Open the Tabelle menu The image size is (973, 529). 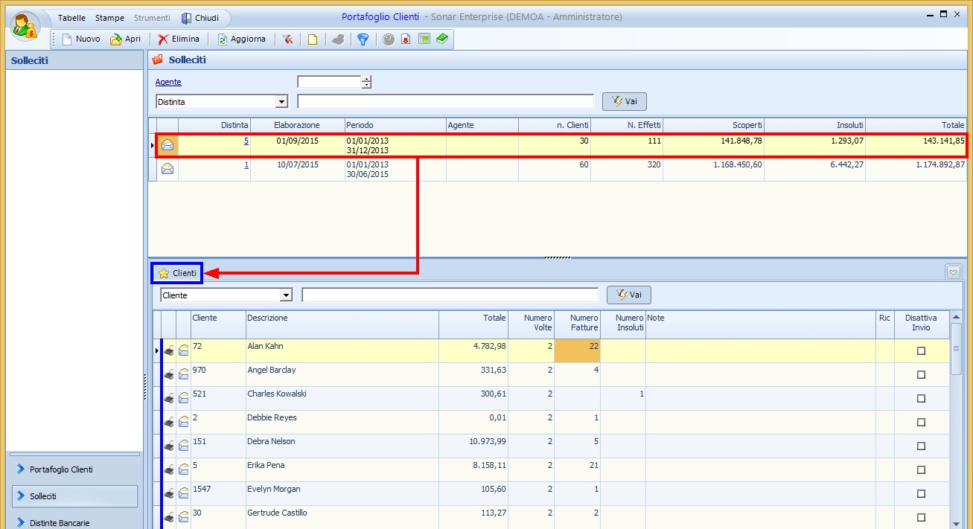pos(71,18)
